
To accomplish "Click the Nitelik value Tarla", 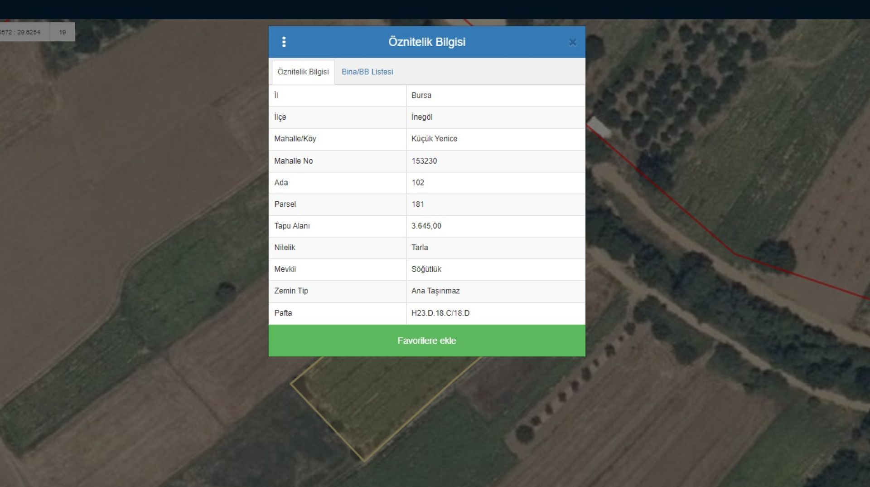I will click(419, 248).
